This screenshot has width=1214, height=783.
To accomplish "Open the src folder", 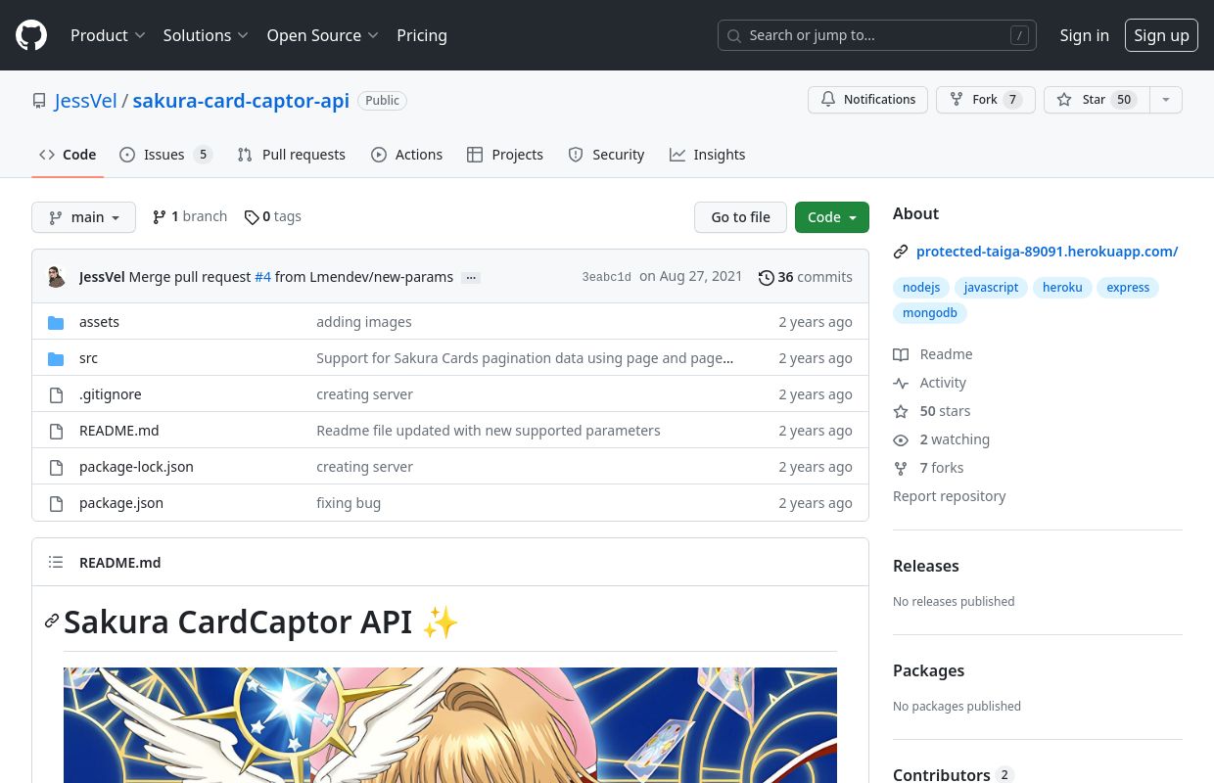I will [88, 358].
